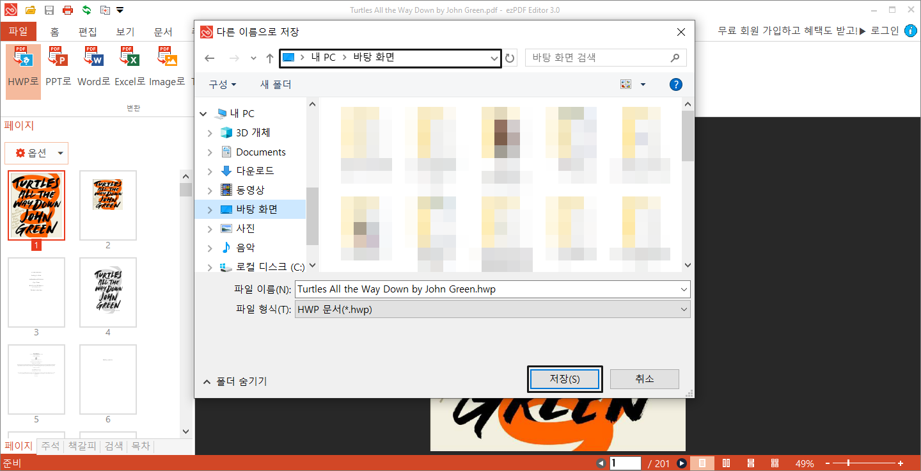Image resolution: width=921 pixels, height=471 pixels.
Task: Click the zoom in plus button
Action: [901, 463]
